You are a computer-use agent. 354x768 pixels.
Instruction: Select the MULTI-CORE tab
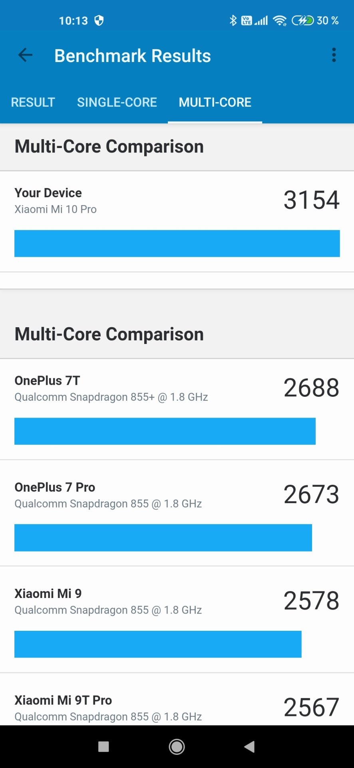215,102
